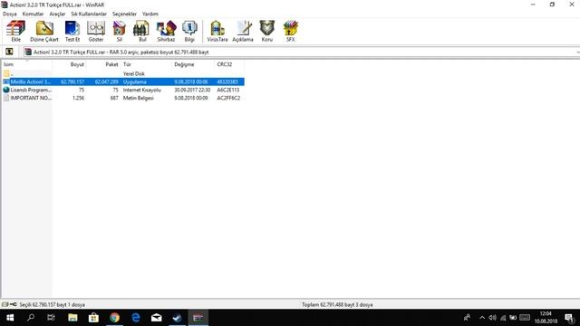Open File Explorer from taskbar

72,318
